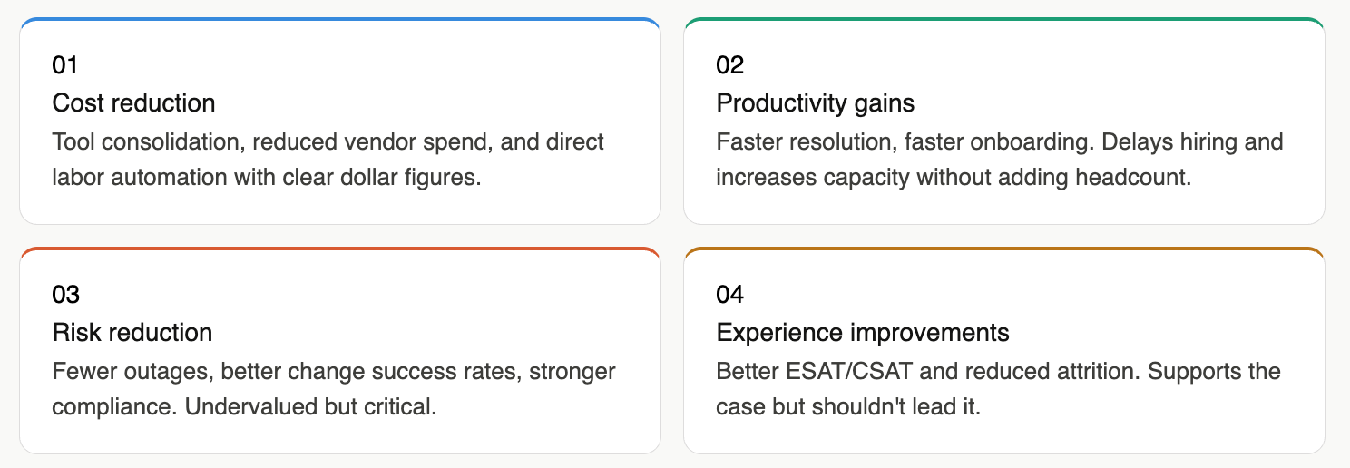Click the Better ESAT/CSAT description text
Image resolution: width=1350 pixels, height=468 pixels.
(998, 389)
